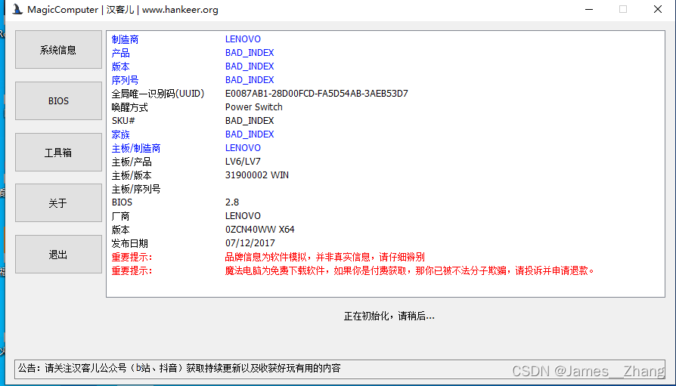Click the 主板/制造商 label
This screenshot has width=676, height=386.
[x=136, y=148]
